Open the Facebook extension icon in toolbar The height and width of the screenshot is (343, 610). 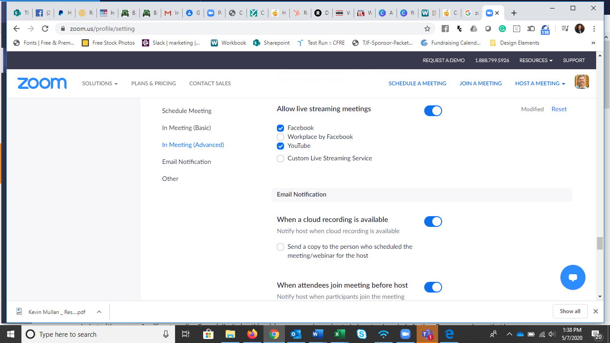(445, 29)
